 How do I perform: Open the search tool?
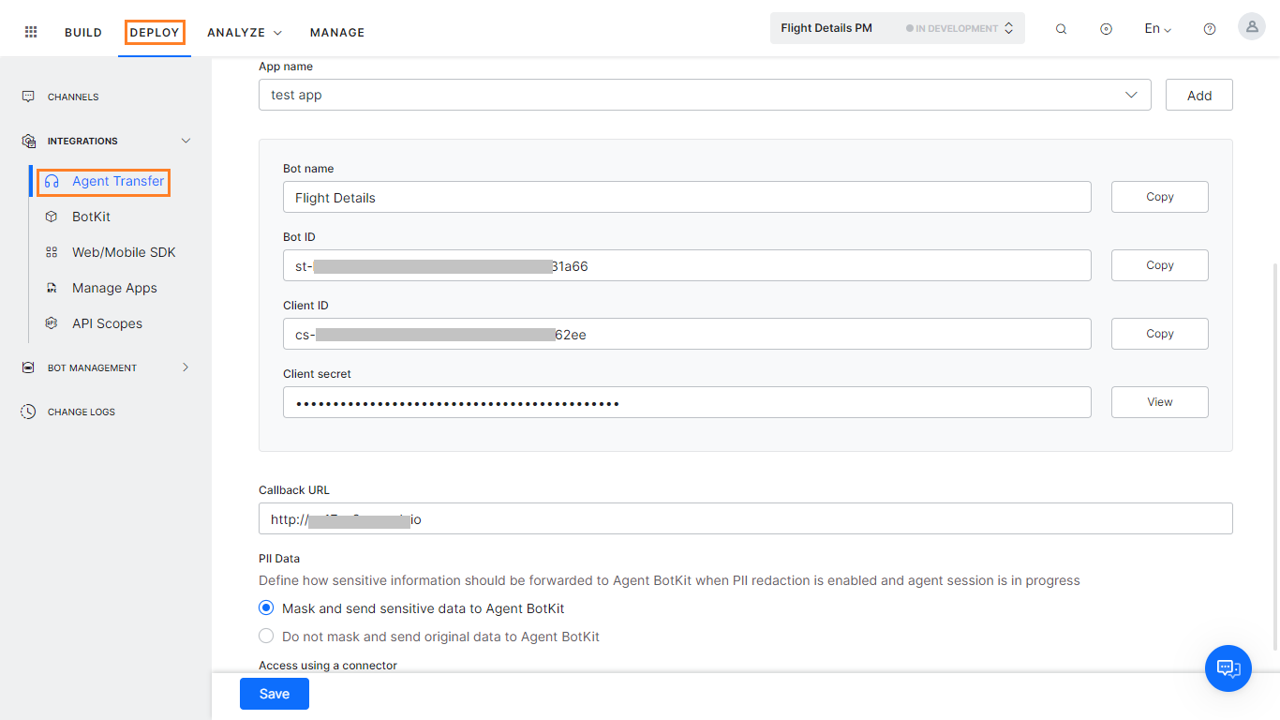click(1061, 28)
